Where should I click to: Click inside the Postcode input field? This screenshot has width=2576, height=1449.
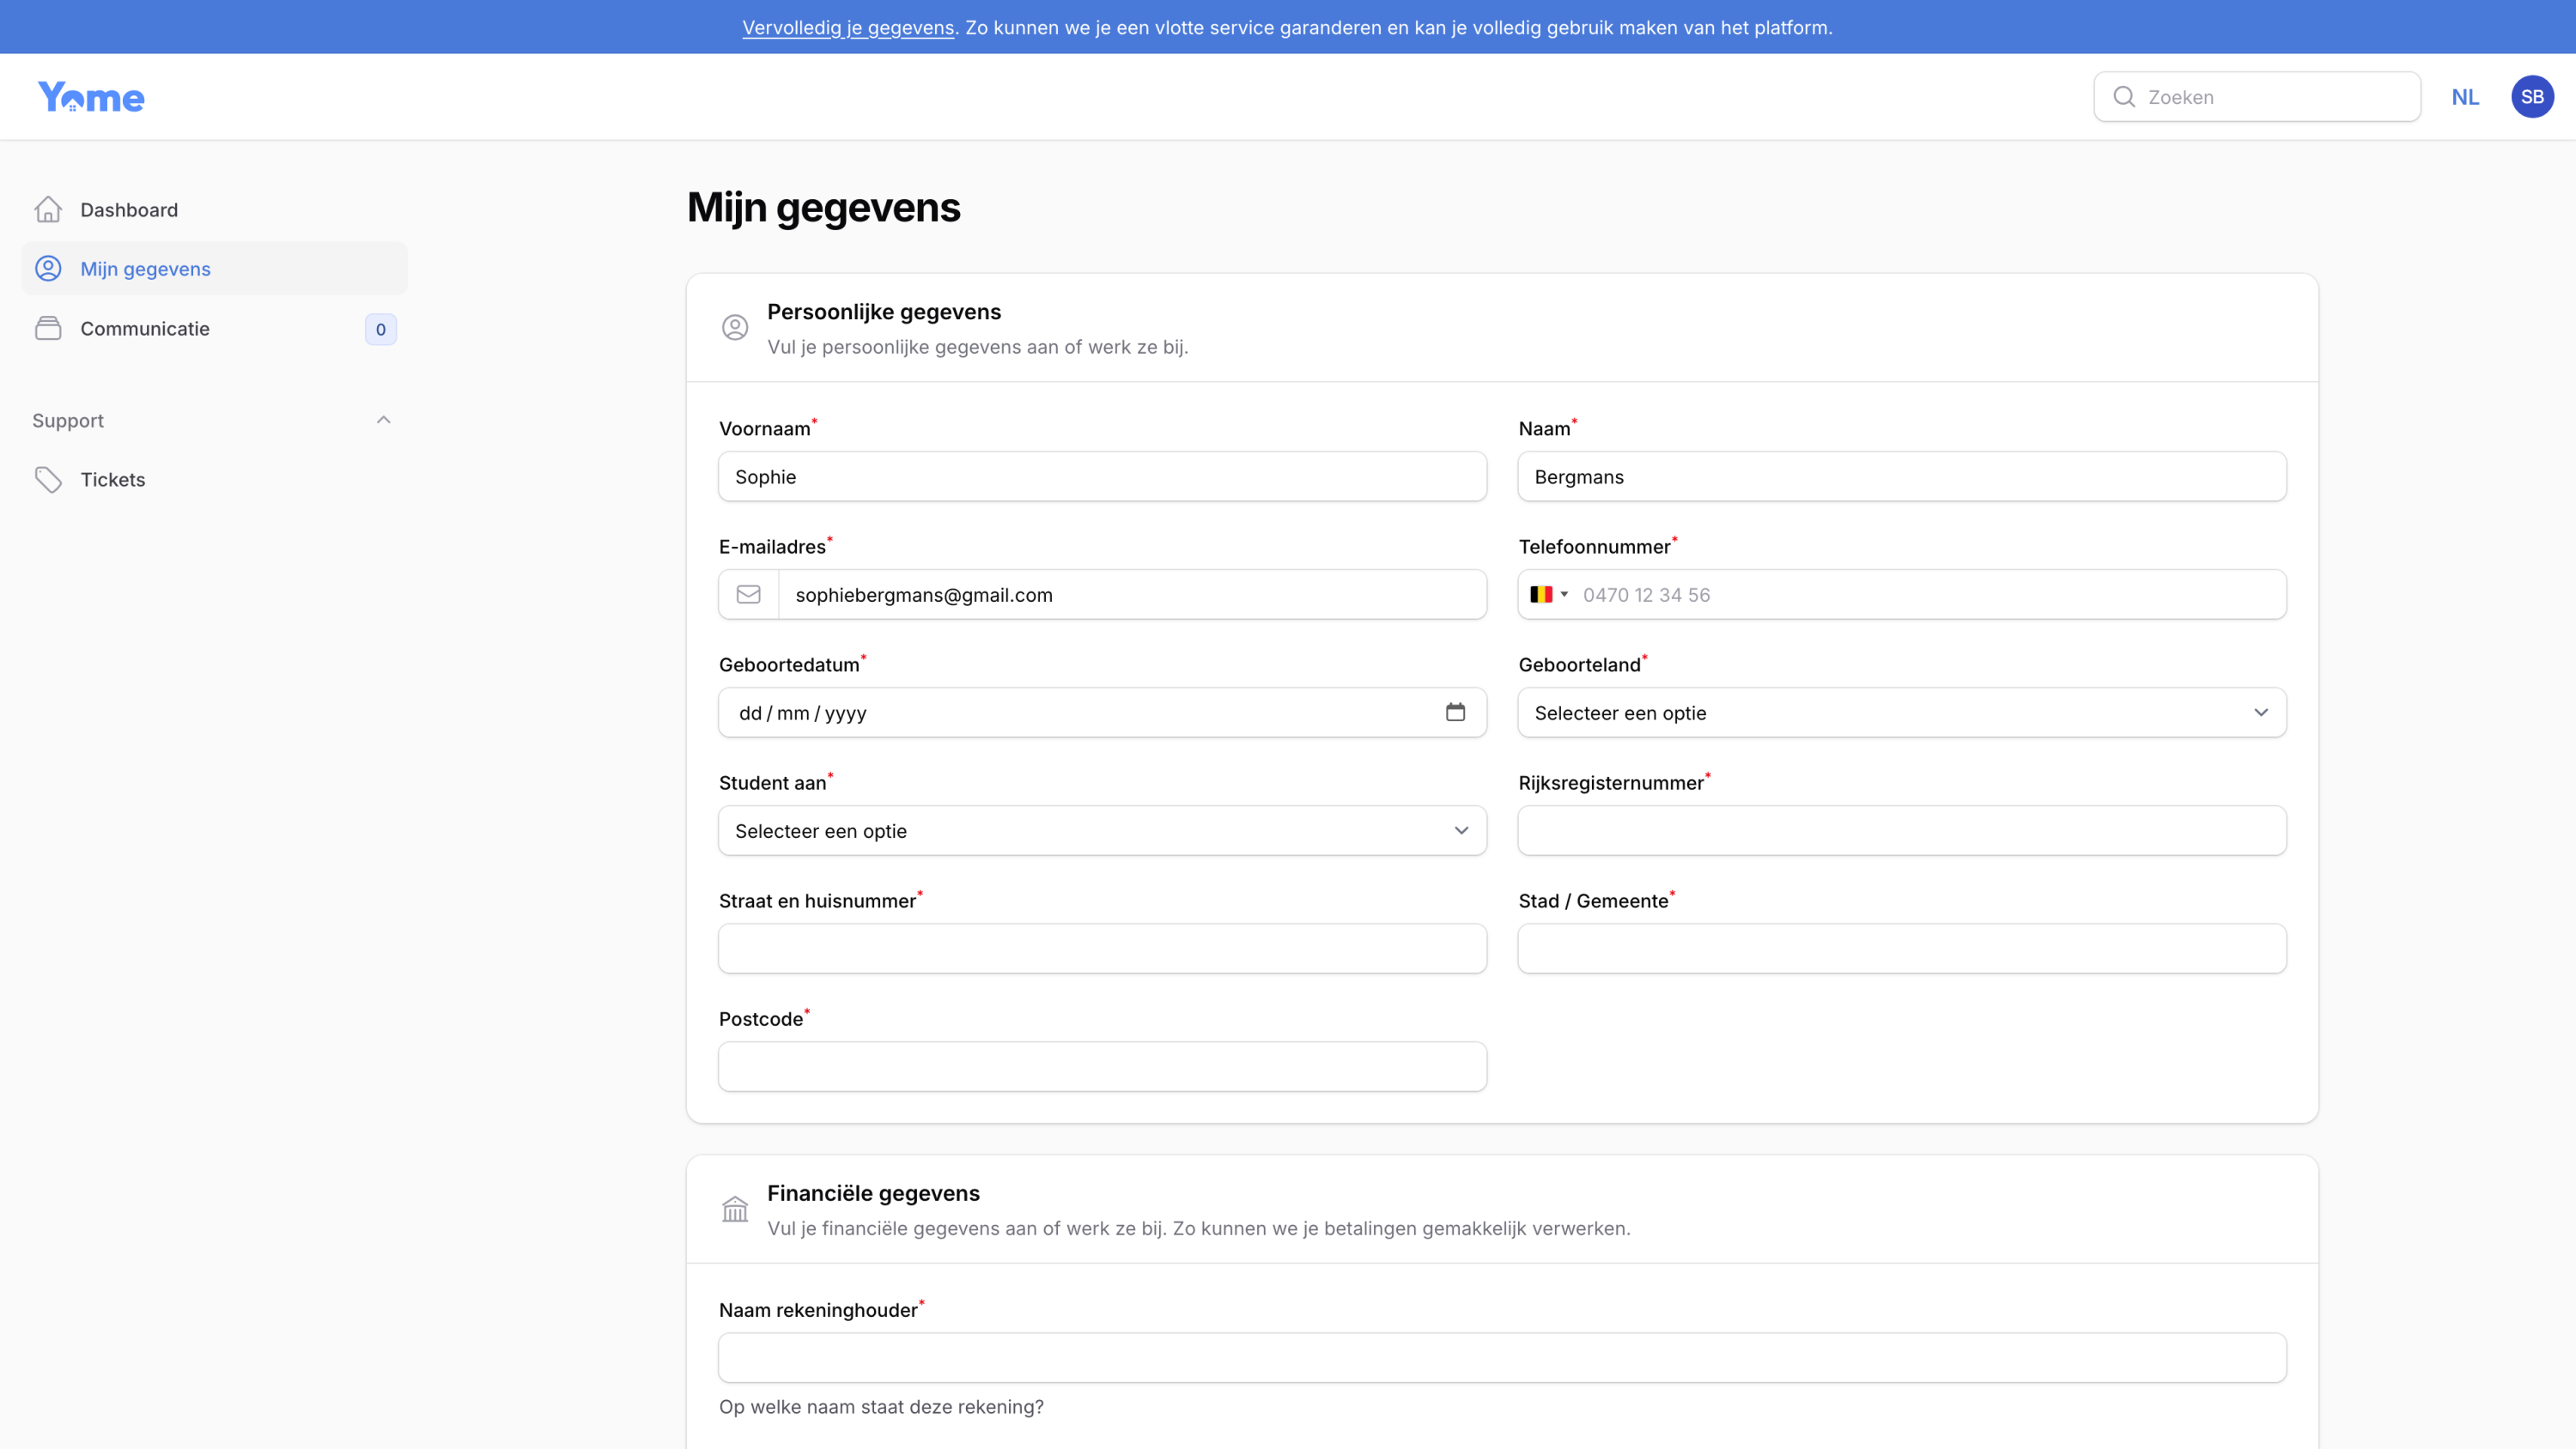coord(1102,1066)
